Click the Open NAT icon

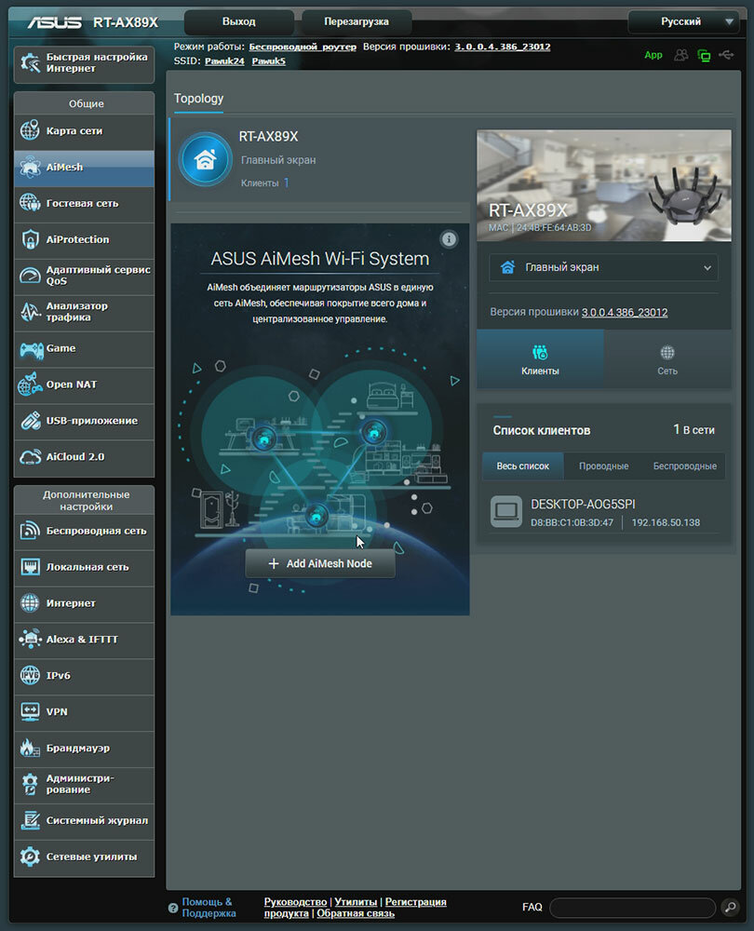30,385
